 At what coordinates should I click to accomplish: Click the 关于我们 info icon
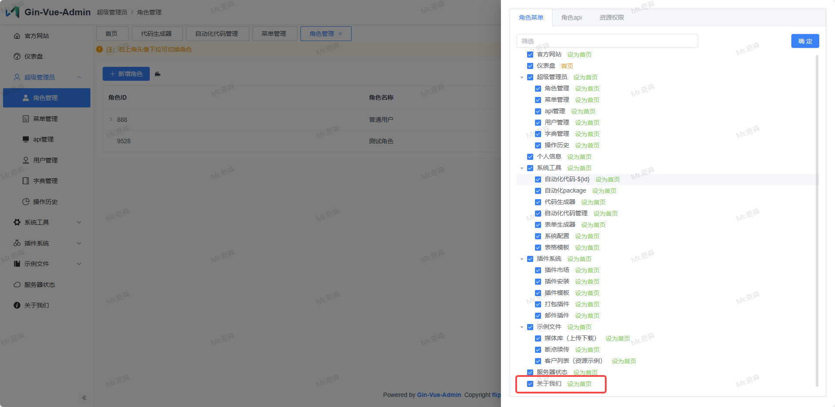(17, 305)
